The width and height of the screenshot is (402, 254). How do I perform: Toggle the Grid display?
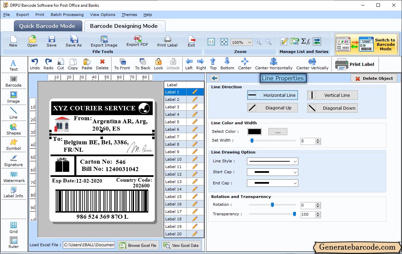click(13, 228)
